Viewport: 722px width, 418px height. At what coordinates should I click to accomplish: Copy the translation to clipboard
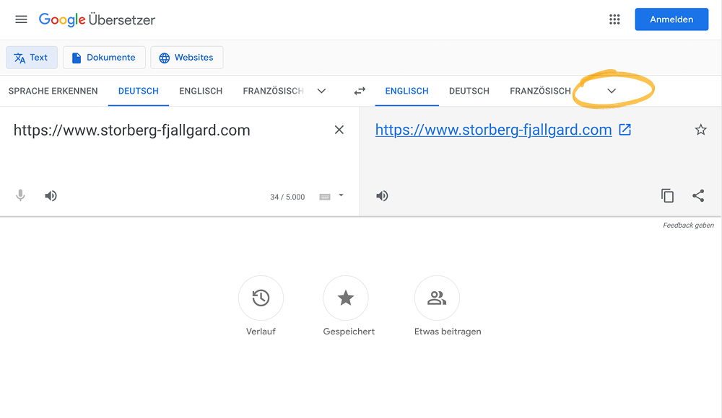click(x=667, y=195)
